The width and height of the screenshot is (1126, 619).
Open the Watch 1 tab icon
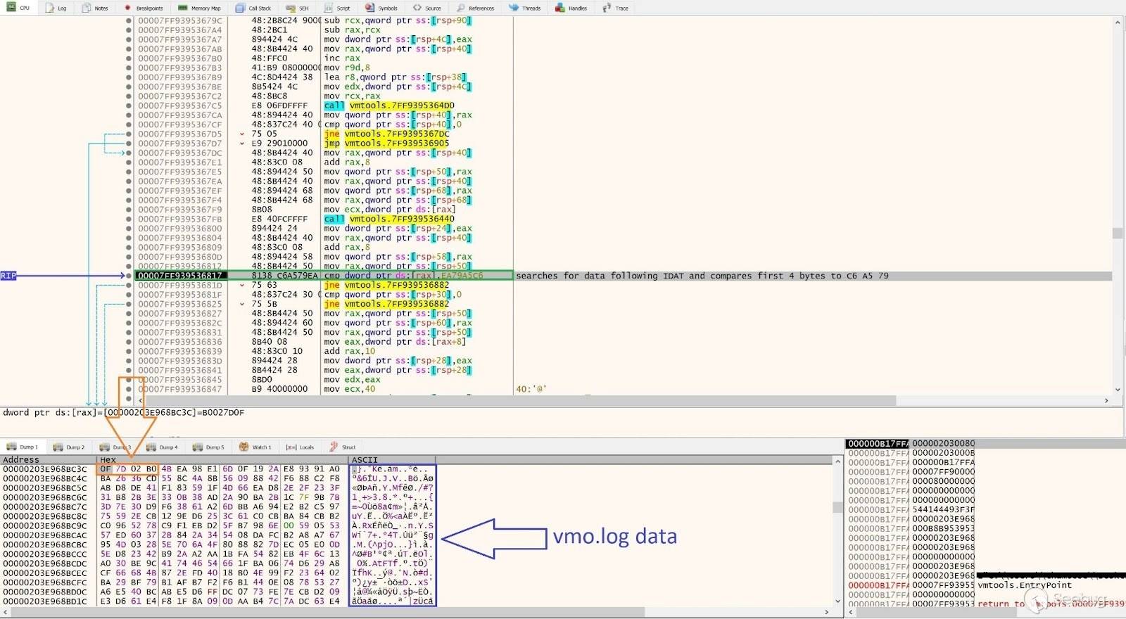pos(243,447)
